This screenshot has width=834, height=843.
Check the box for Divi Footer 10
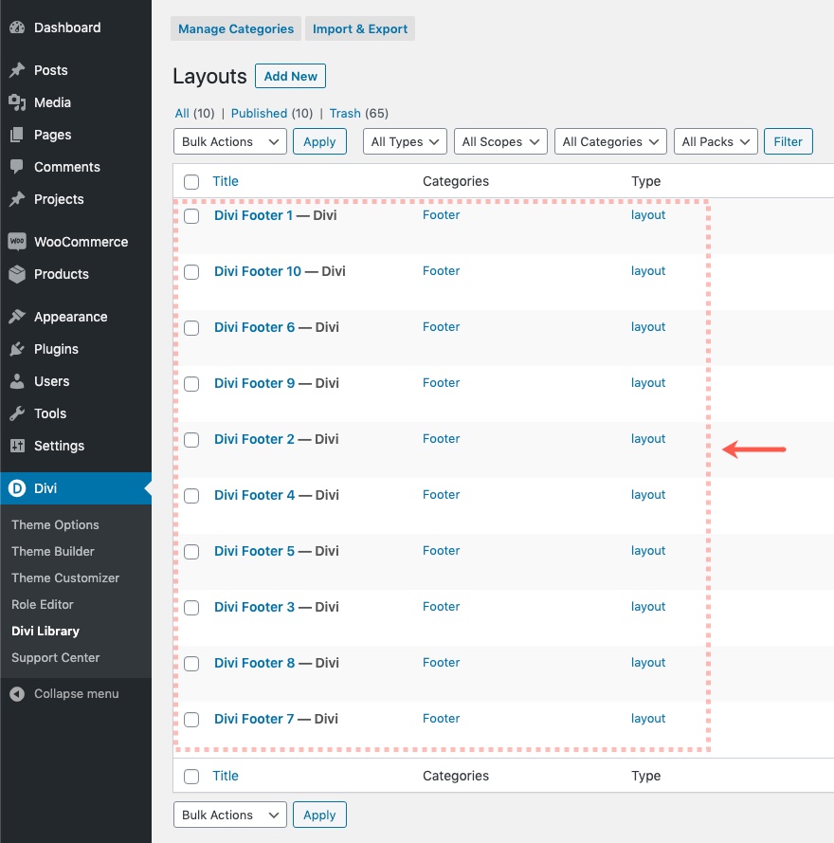pyautogui.click(x=191, y=272)
